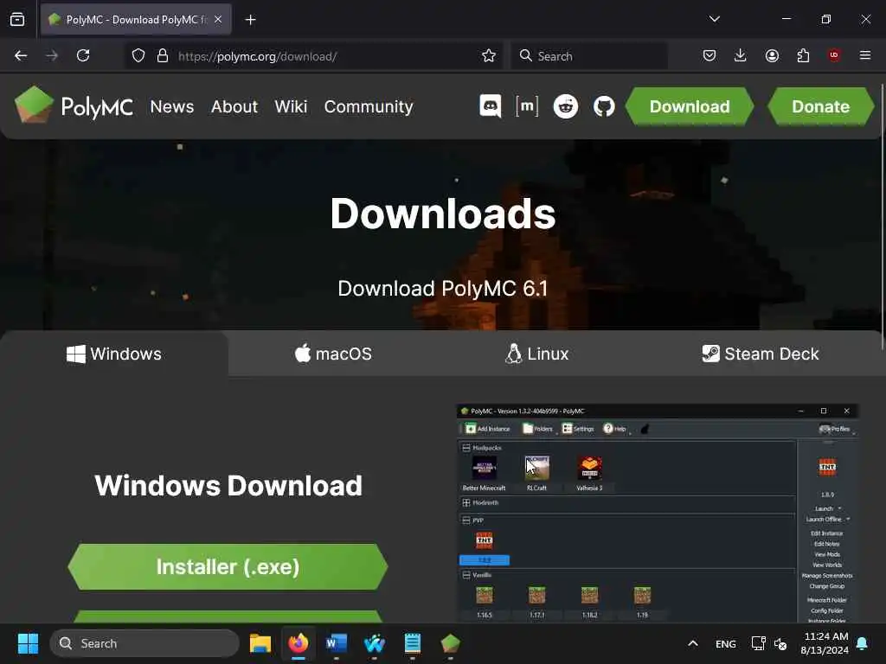This screenshot has width=886, height=664.
Task: Open the extensions puzzle icon
Action: [803, 55]
